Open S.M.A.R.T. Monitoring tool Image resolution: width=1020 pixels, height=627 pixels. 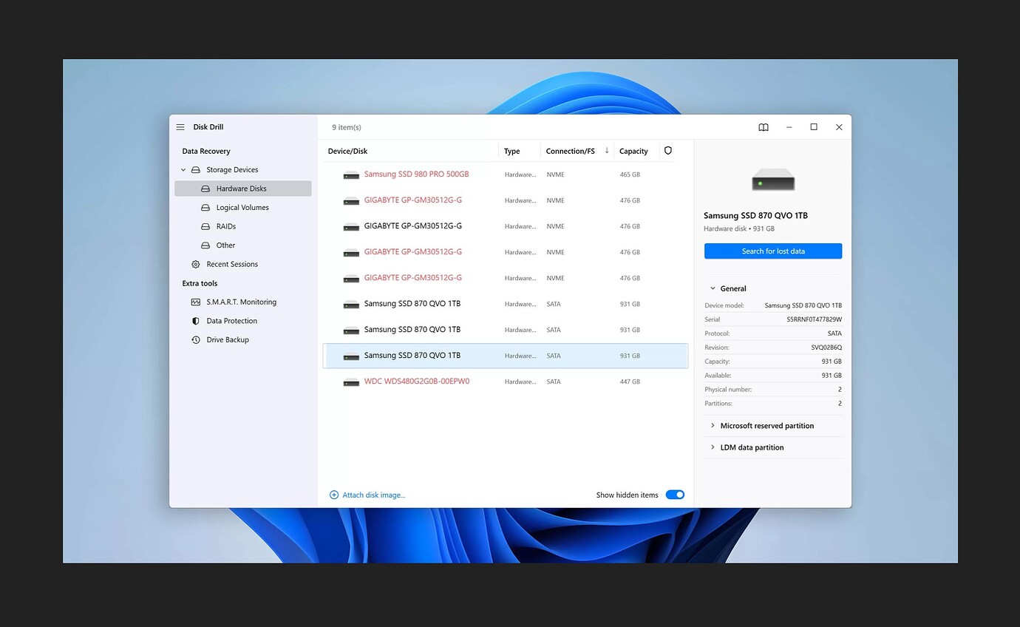(x=241, y=302)
